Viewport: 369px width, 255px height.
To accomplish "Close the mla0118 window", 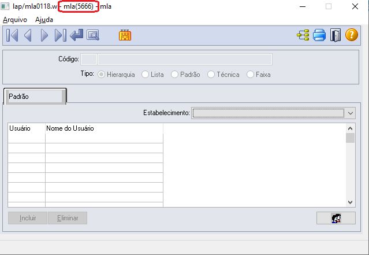I will click(x=355, y=6).
